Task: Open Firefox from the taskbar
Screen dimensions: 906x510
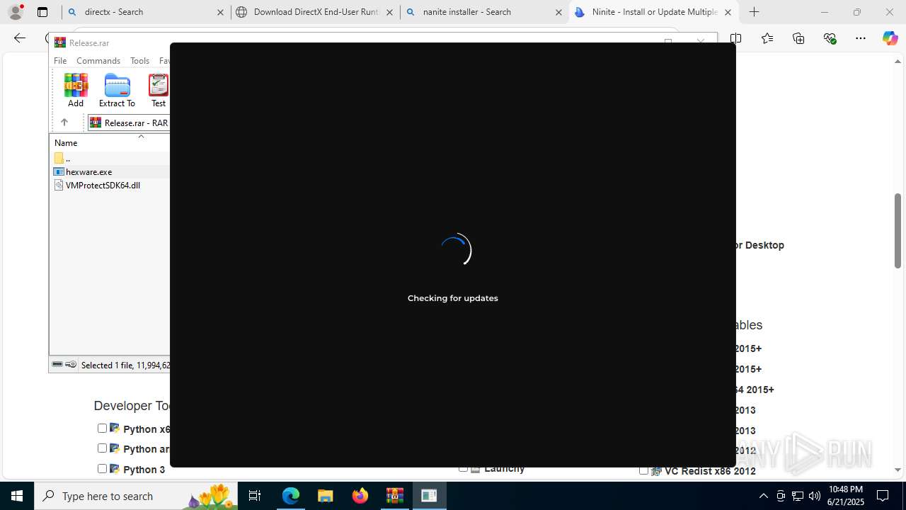Action: pos(360,496)
